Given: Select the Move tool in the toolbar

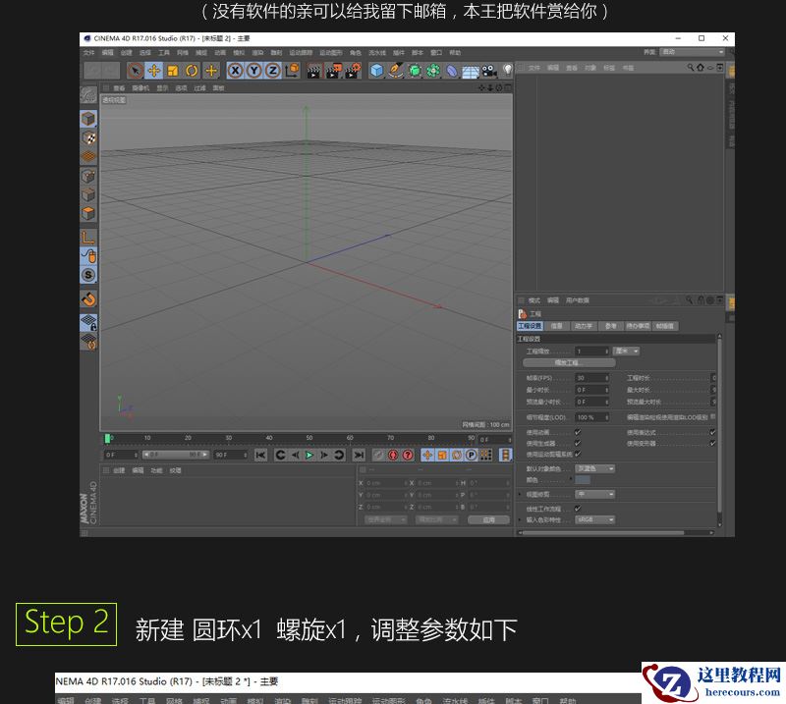Looking at the screenshot, I should pyautogui.click(x=155, y=69).
